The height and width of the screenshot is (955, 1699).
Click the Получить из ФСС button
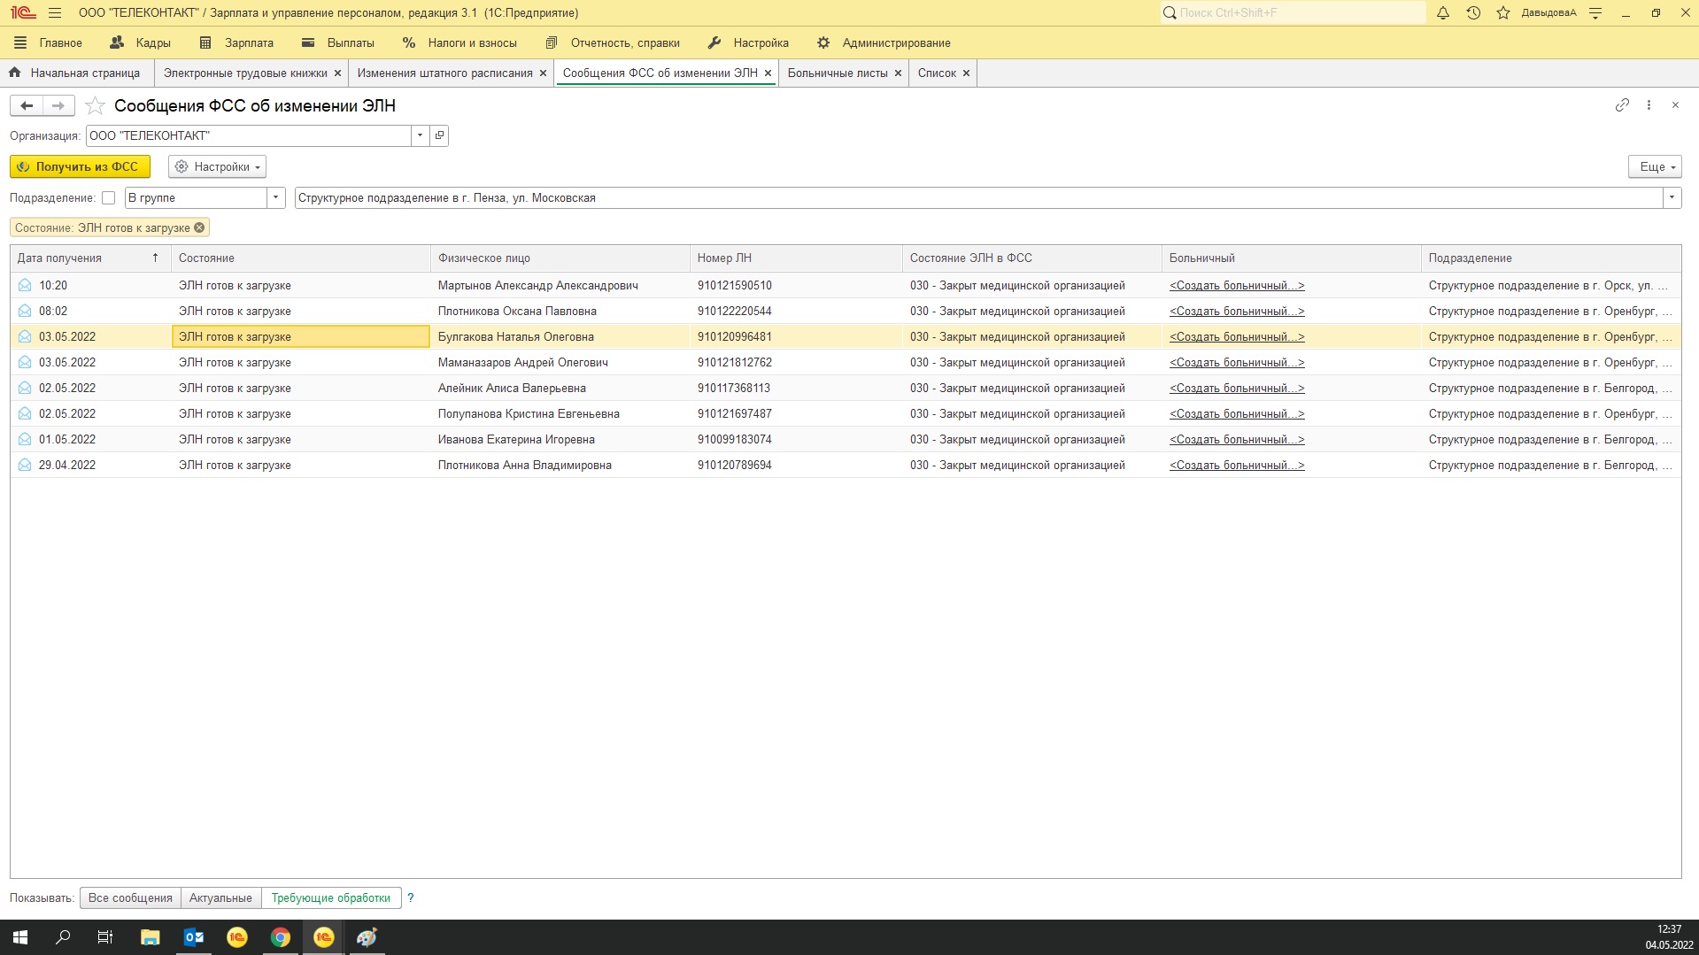pos(80,166)
